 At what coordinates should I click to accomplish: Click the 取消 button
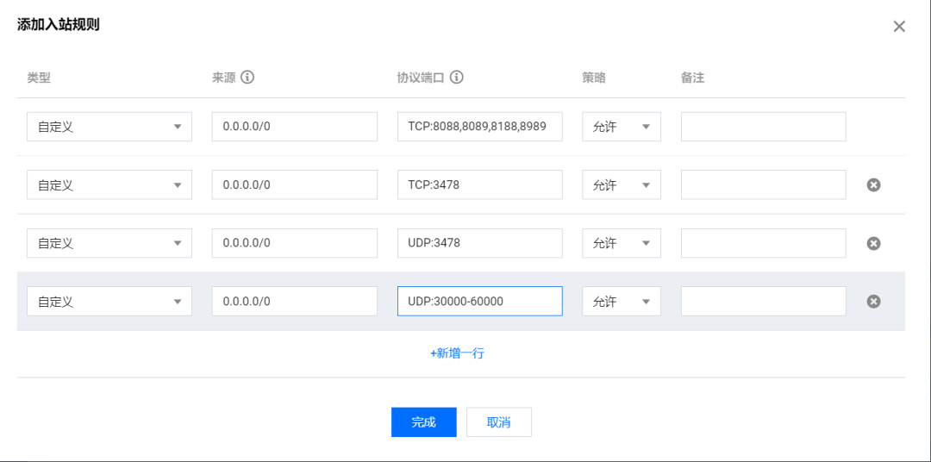pyautogui.click(x=499, y=422)
